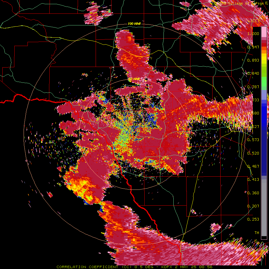Click the 0.520 legend value

(x=253, y=153)
